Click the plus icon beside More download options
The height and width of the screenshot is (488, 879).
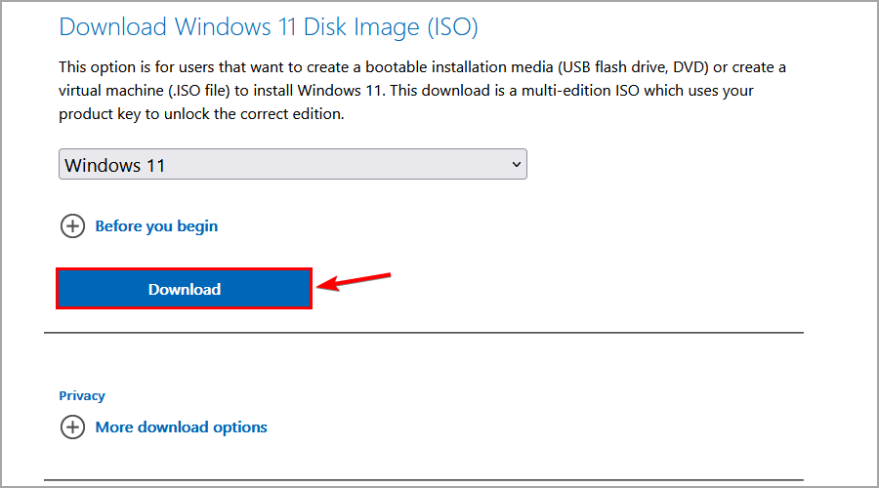[x=72, y=427]
